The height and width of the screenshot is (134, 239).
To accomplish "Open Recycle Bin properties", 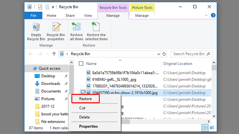I will (56, 31).
